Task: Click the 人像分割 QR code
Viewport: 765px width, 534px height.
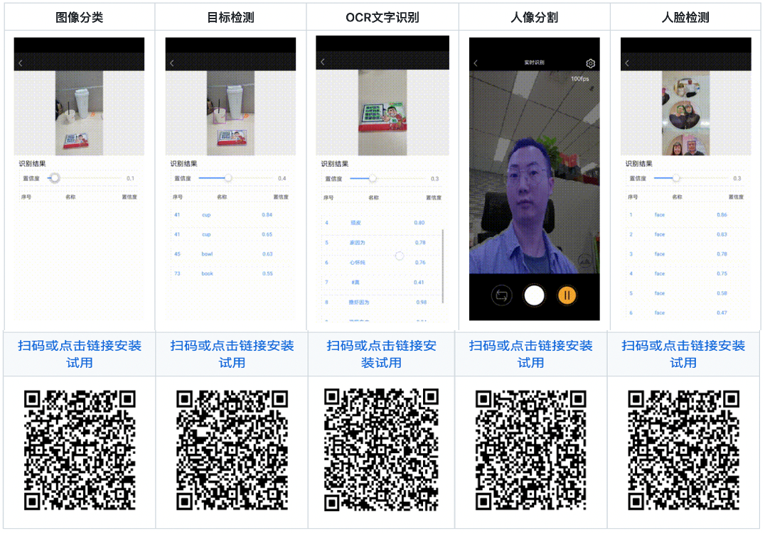Action: coord(531,450)
